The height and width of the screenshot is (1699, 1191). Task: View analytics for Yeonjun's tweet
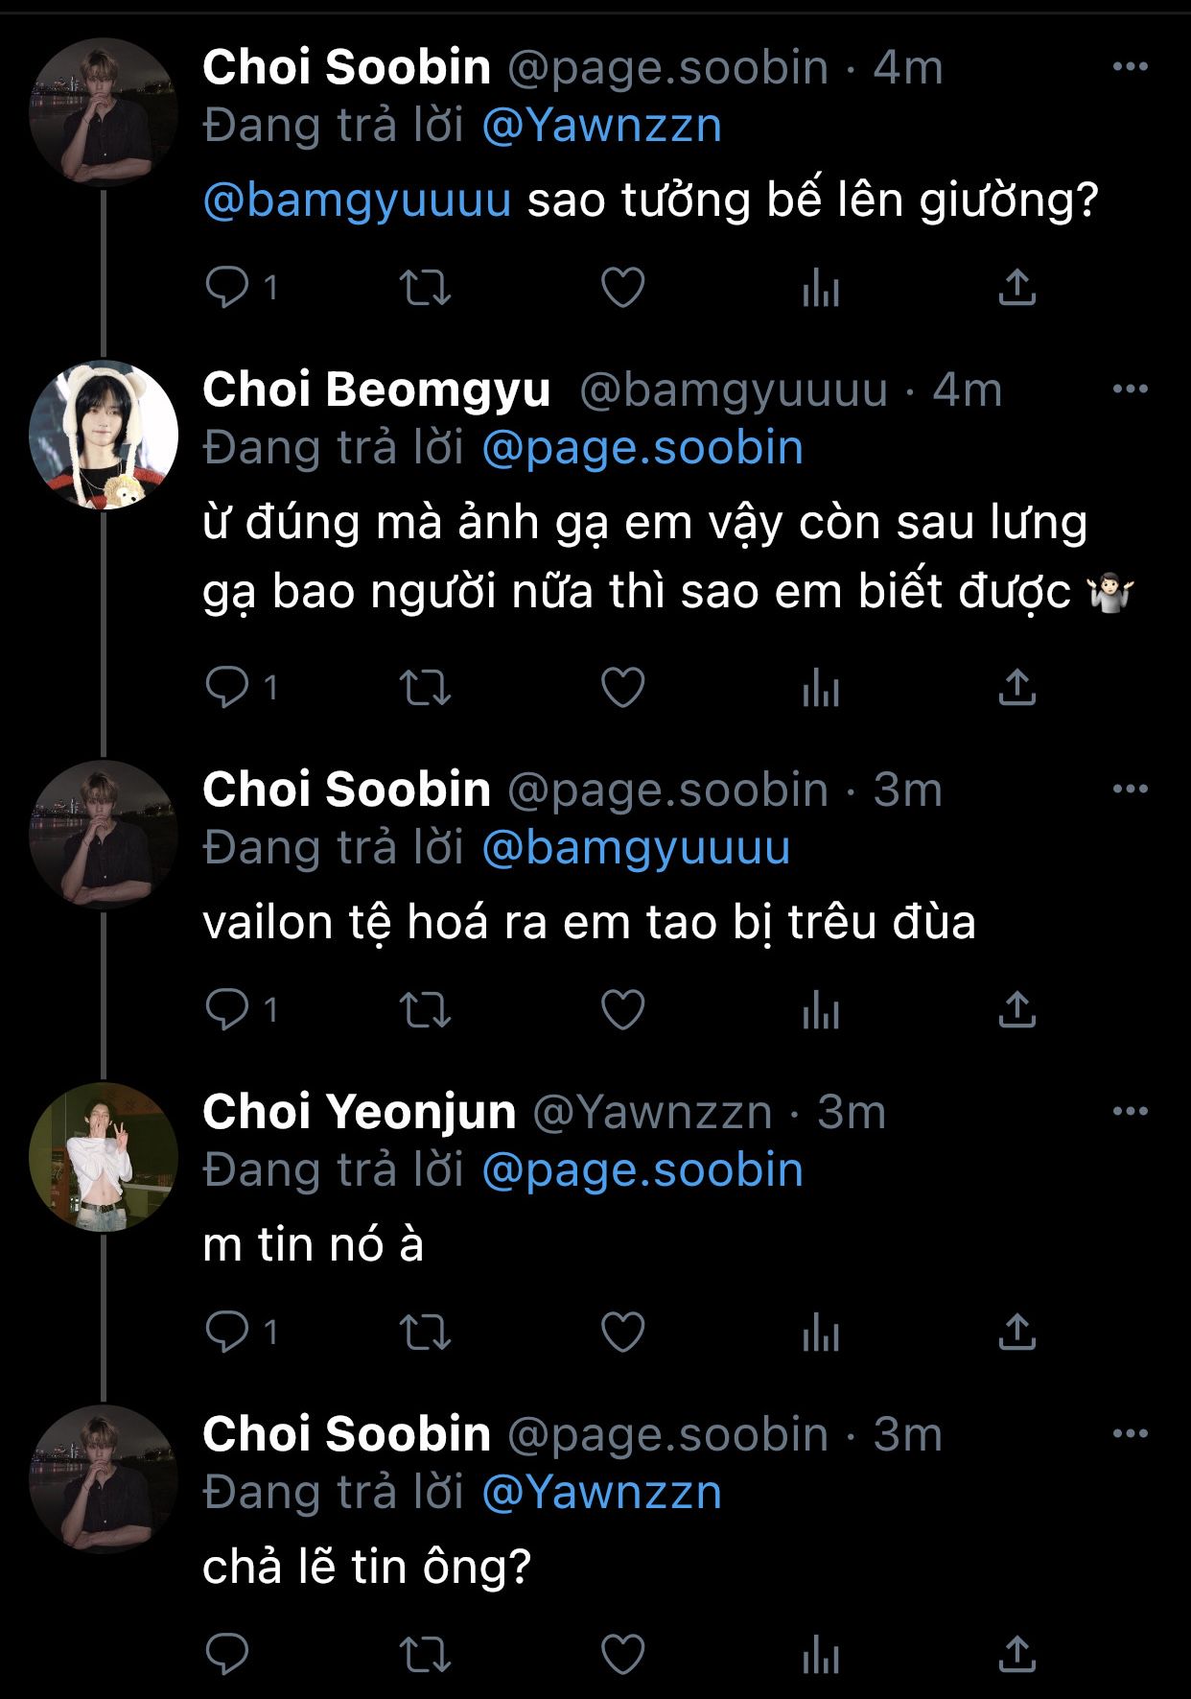pyautogui.click(x=821, y=1332)
